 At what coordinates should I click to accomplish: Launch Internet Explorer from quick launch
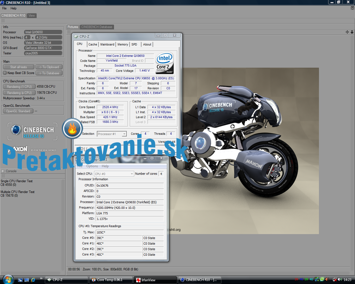pyautogui.click(x=33, y=280)
